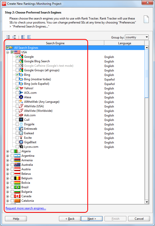The width and height of the screenshot is (155, 226).
Task: Click the GigaBlast logo icon
Action: (21, 142)
